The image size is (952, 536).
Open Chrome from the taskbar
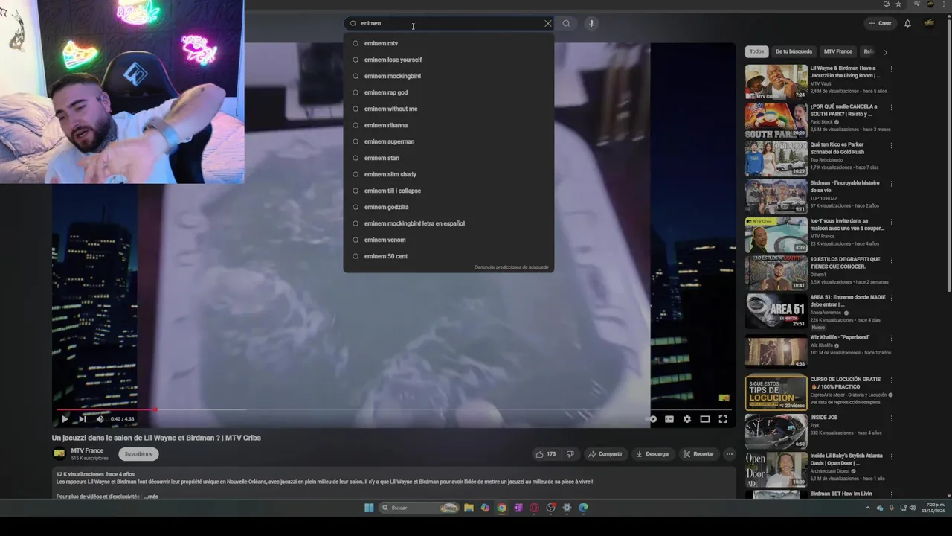coord(501,508)
